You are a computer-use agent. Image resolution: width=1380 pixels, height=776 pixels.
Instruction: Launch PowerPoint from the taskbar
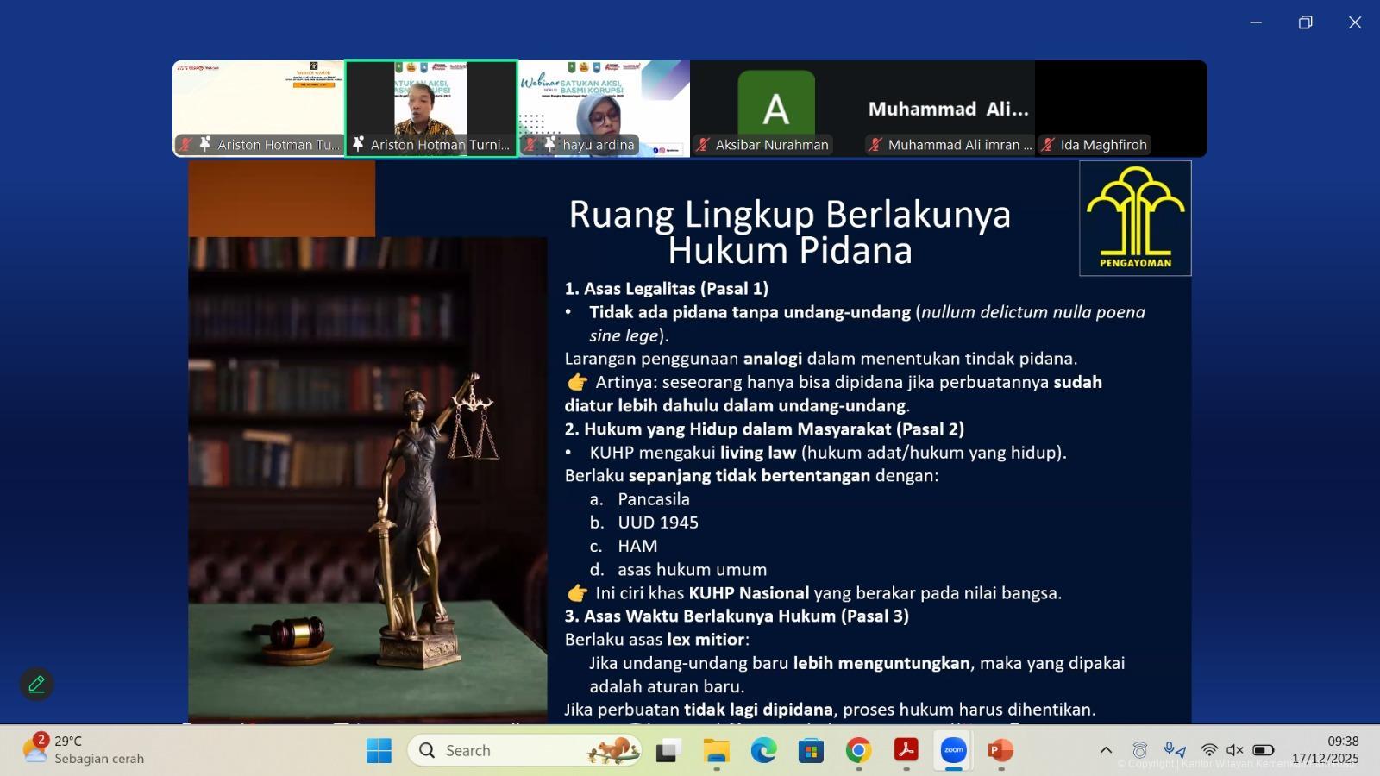(x=1000, y=750)
